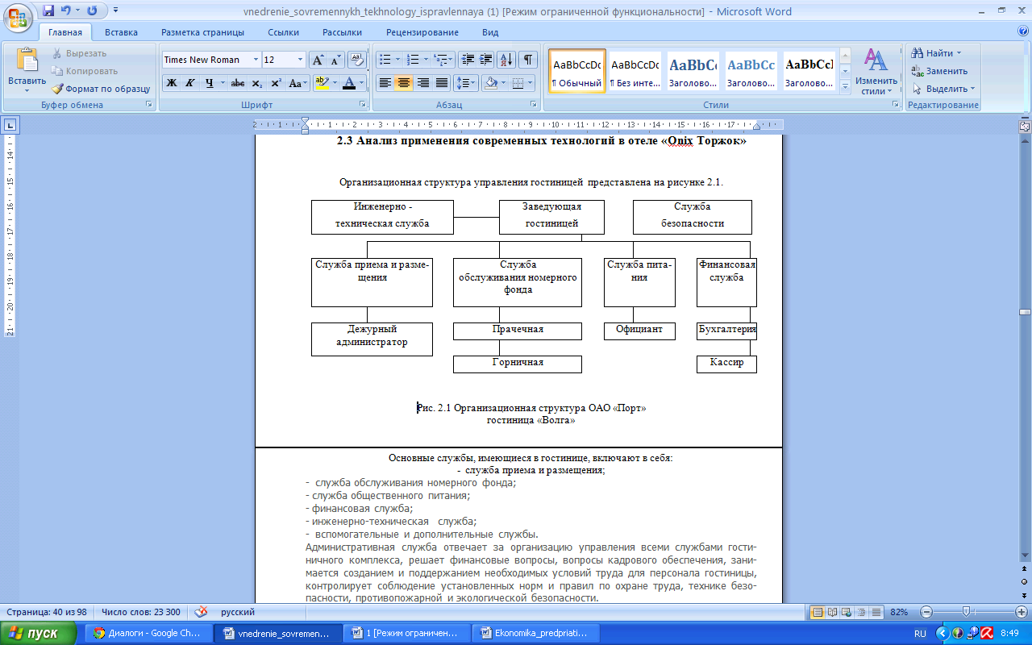Screen dimensions: 1032x645
Task: Open the Изменить стили dropdown
Action: coord(876,71)
